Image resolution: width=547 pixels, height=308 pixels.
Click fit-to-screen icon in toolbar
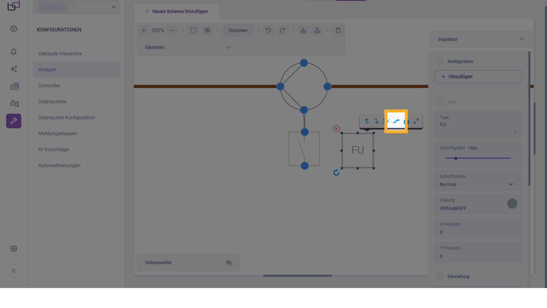tap(193, 30)
